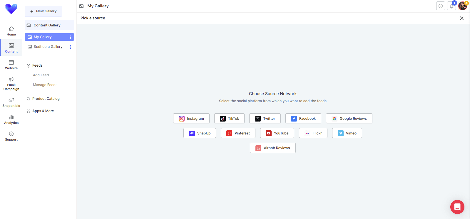This screenshot has height=219, width=470.
Task: Click the help question mark icon
Action: pyautogui.click(x=440, y=6)
